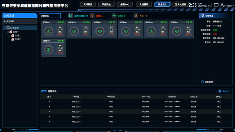Image resolution: width=235 pixels, height=132 pixels.
Task: Click the monitor display icon in header
Action: 216,5
